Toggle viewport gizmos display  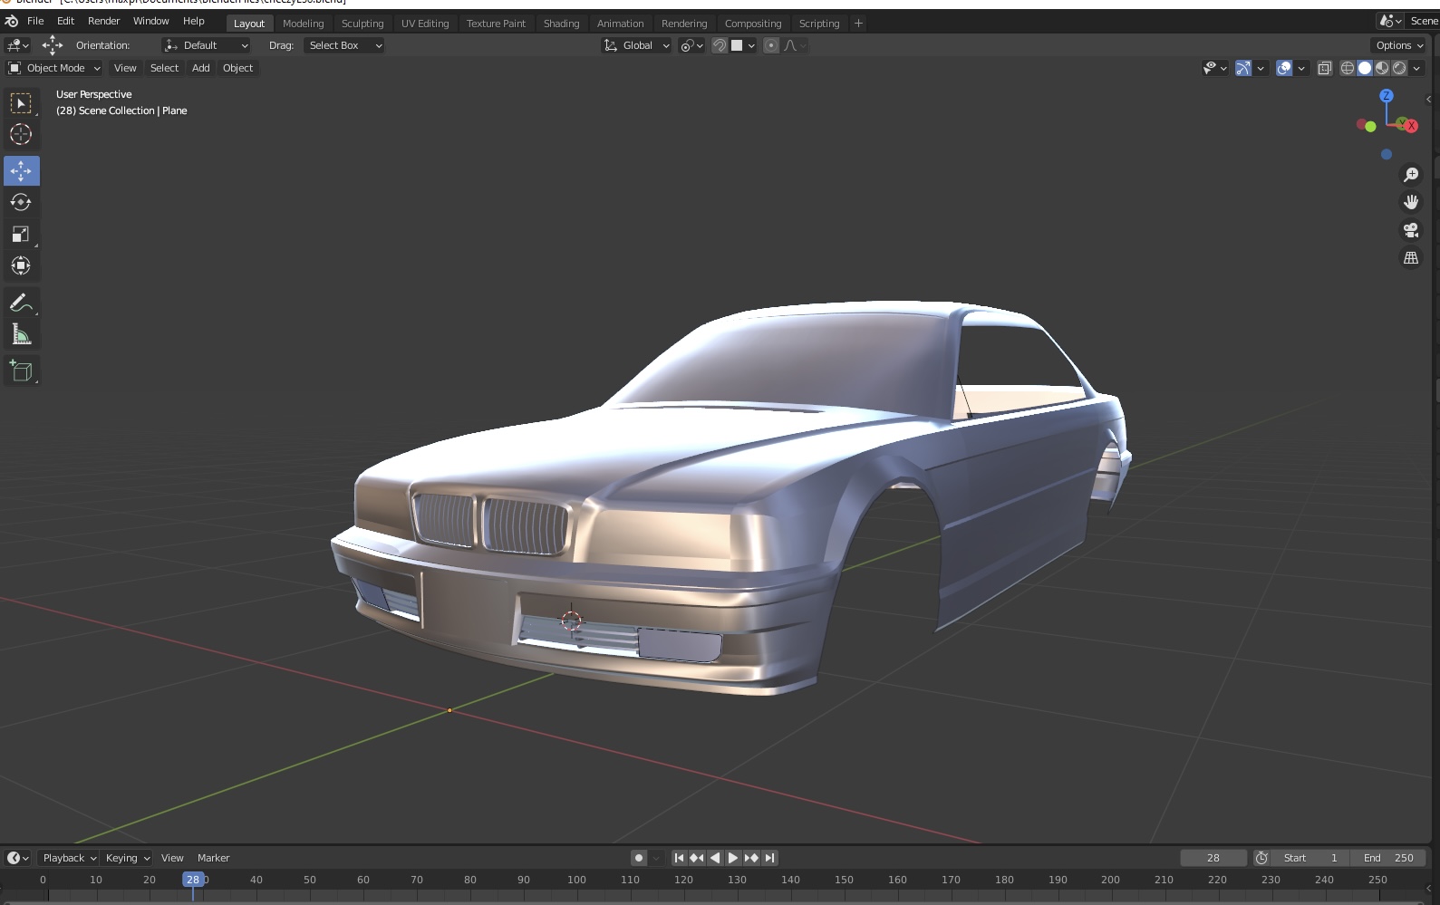click(x=1243, y=68)
